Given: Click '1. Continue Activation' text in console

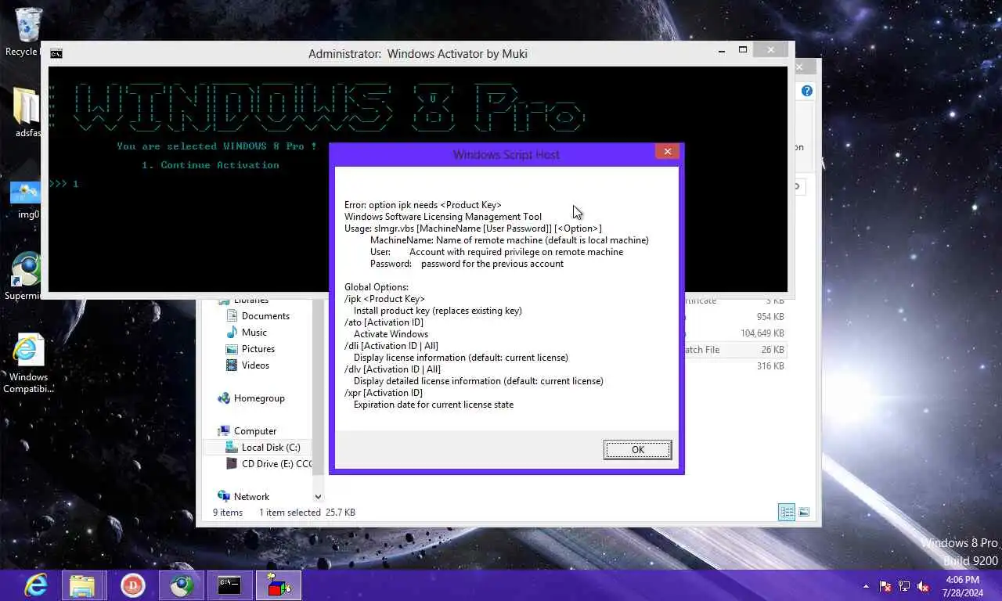Looking at the screenshot, I should click(x=211, y=165).
